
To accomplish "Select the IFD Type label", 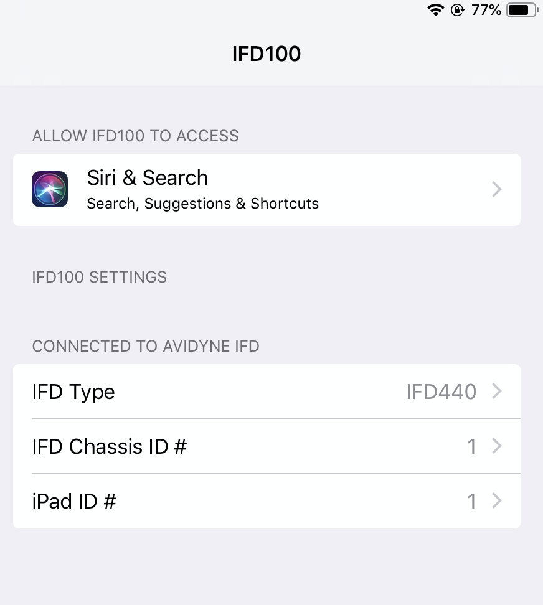I will click(73, 392).
